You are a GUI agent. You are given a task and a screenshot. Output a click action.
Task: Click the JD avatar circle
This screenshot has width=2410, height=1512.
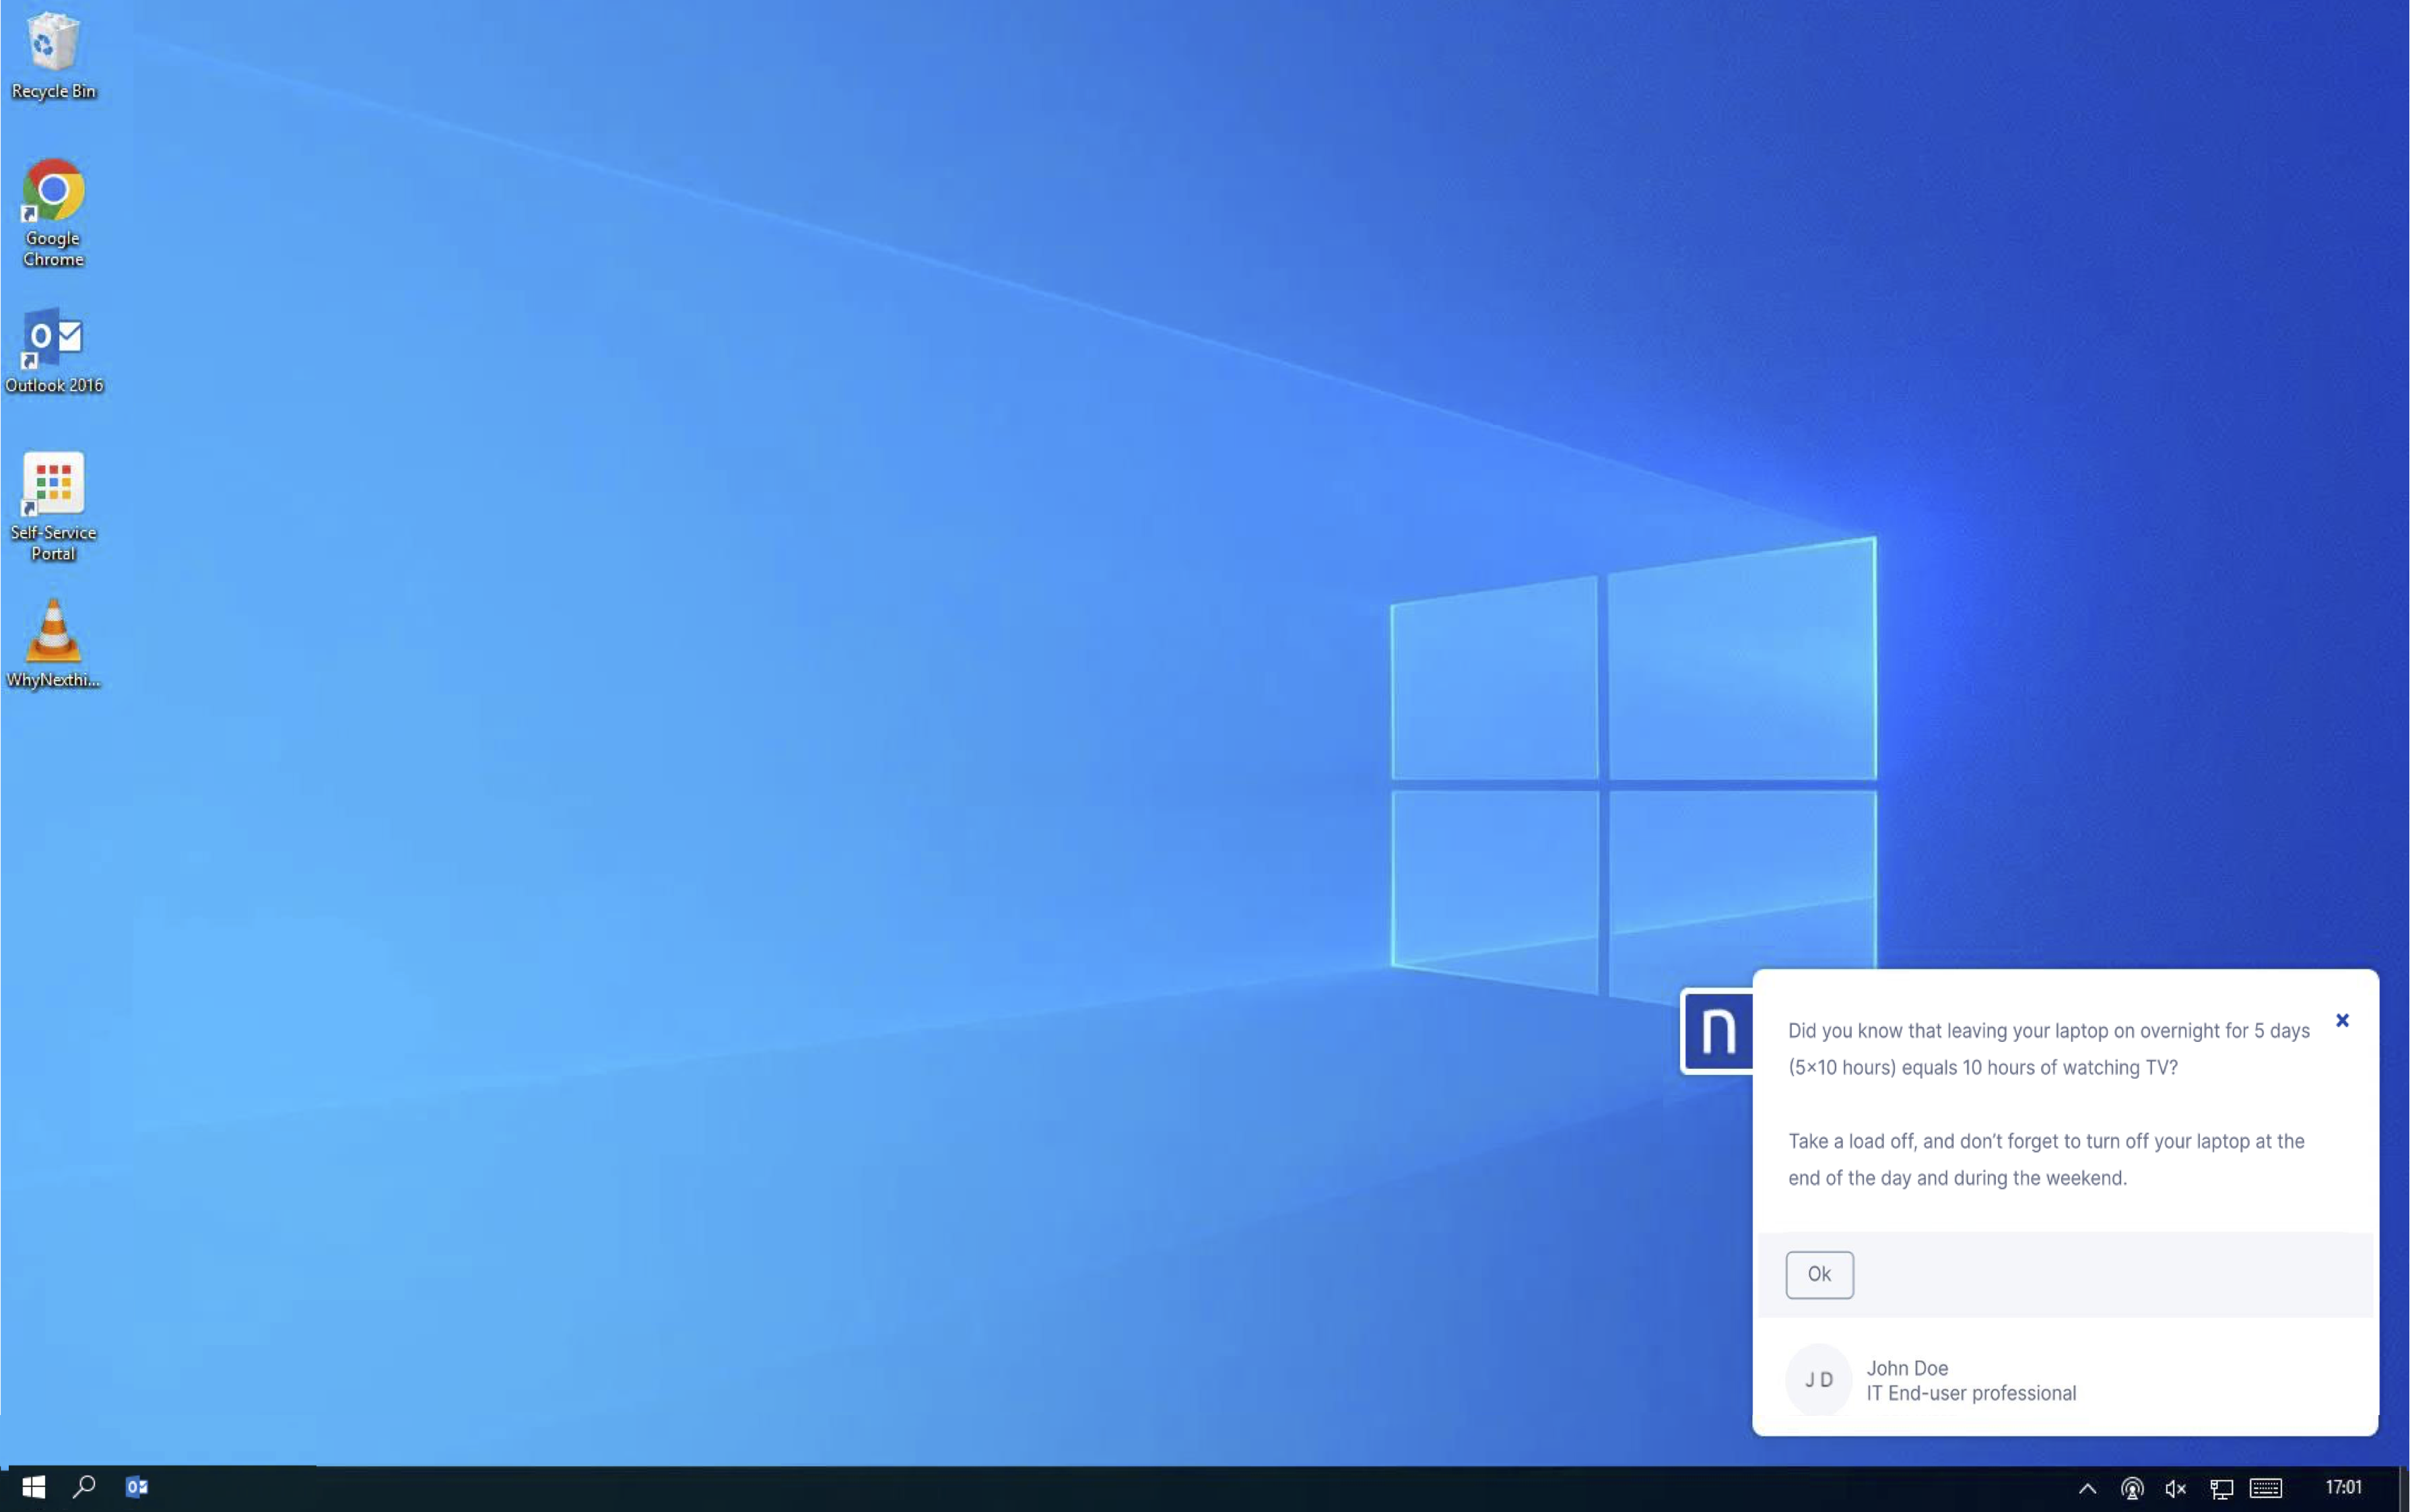[x=1818, y=1379]
